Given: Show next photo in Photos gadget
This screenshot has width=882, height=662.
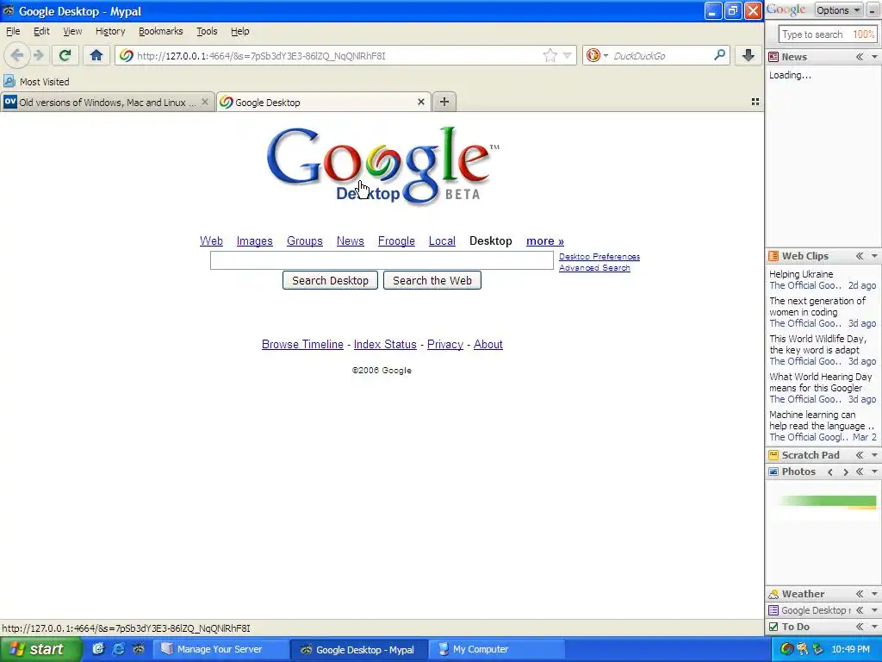Looking at the screenshot, I should (846, 472).
